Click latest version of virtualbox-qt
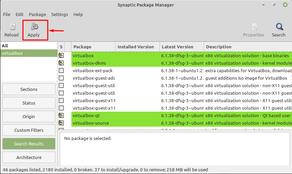 coord(182,115)
